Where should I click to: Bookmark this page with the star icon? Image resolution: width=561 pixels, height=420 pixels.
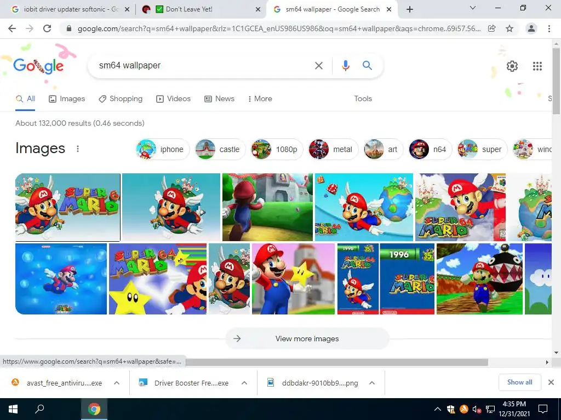point(510,28)
